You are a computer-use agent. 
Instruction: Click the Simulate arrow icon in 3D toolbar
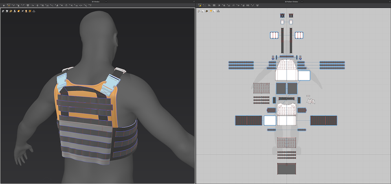pyautogui.click(x=3, y=5)
